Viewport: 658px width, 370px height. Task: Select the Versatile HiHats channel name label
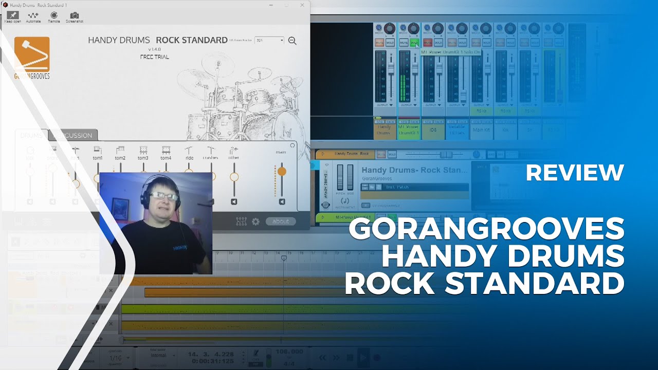tap(456, 131)
